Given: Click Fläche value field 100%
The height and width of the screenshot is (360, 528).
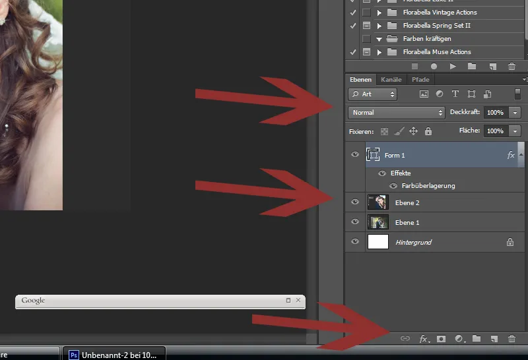Looking at the screenshot, I should click(496, 131).
